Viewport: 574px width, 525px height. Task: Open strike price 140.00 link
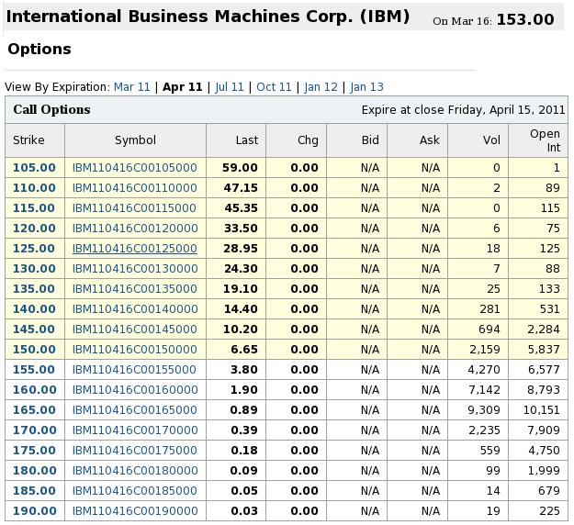pos(34,308)
